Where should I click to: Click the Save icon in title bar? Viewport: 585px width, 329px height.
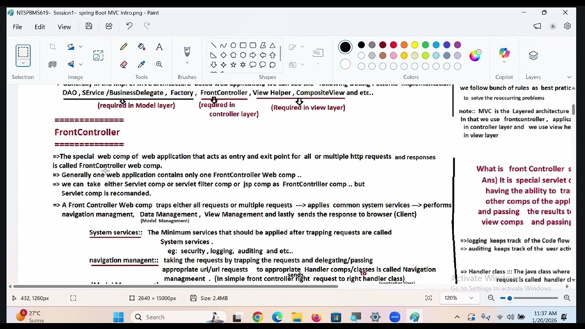pyautogui.click(x=89, y=27)
